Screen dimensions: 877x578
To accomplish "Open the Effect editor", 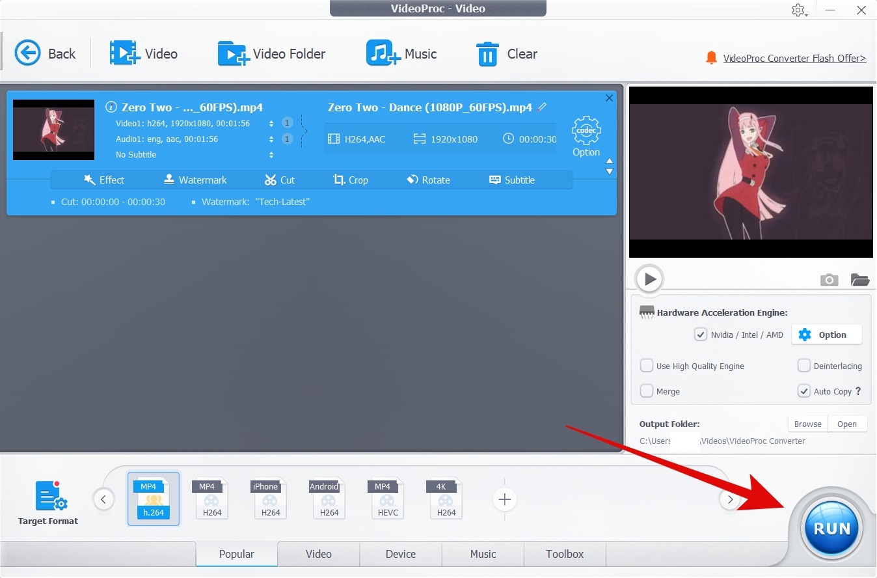I will pos(104,180).
